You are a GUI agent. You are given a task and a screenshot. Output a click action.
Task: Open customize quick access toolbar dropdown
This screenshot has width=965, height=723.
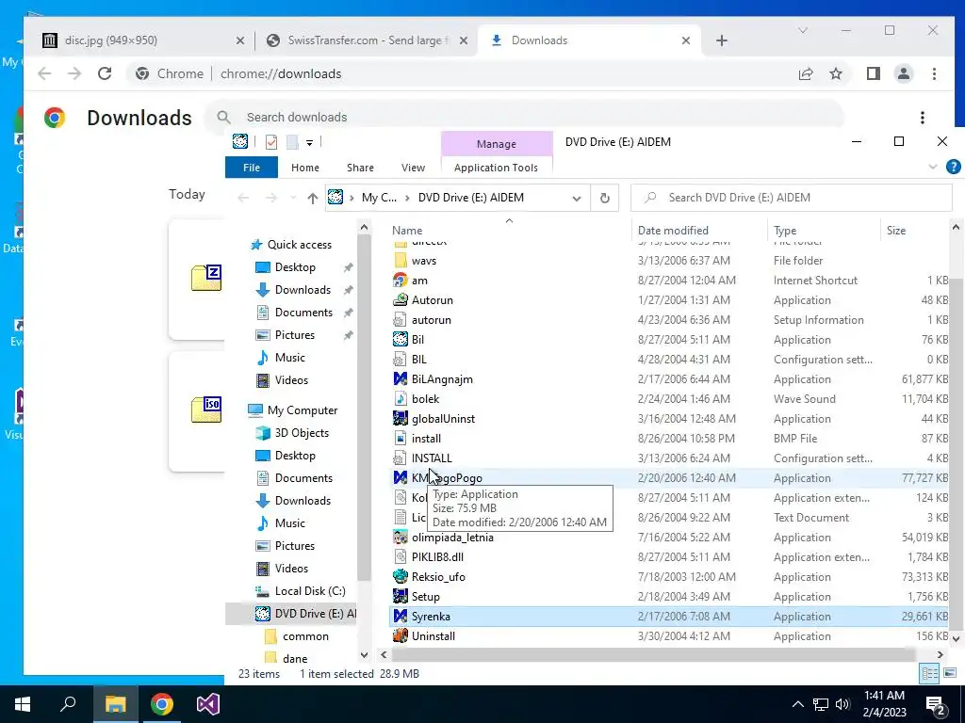coord(309,143)
